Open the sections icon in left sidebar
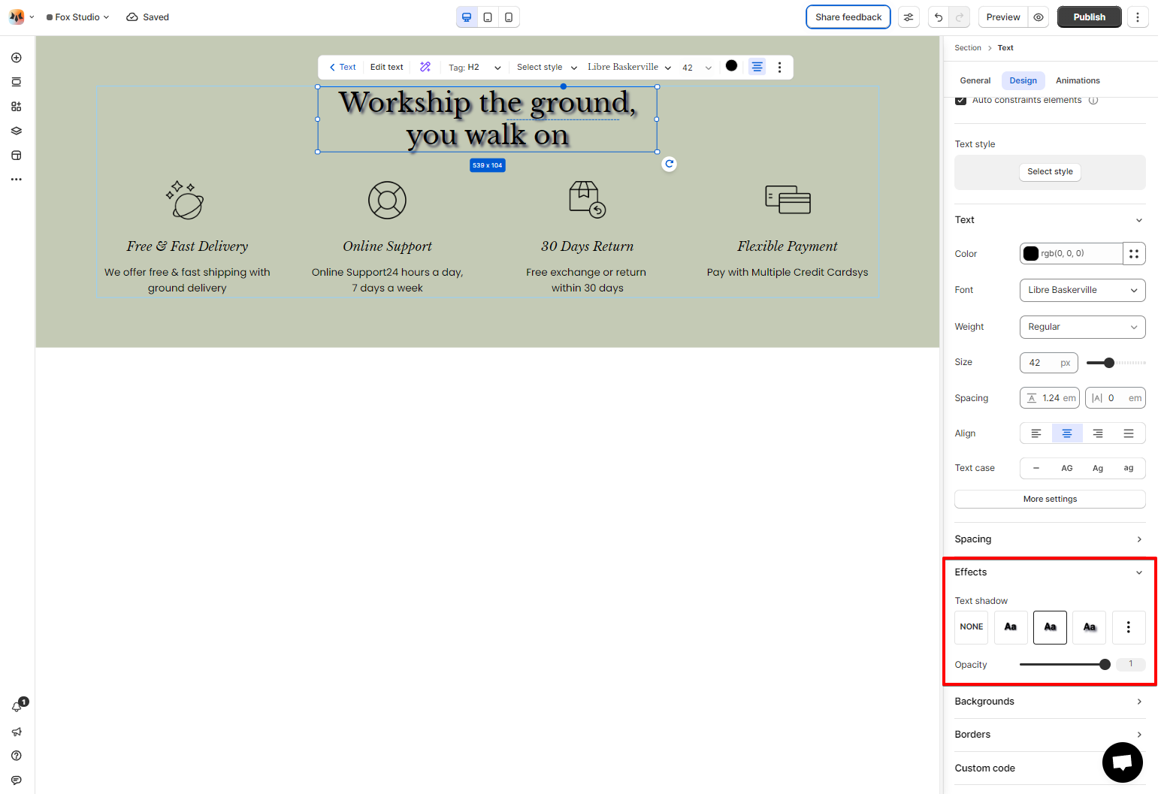The image size is (1161, 794). [17, 82]
